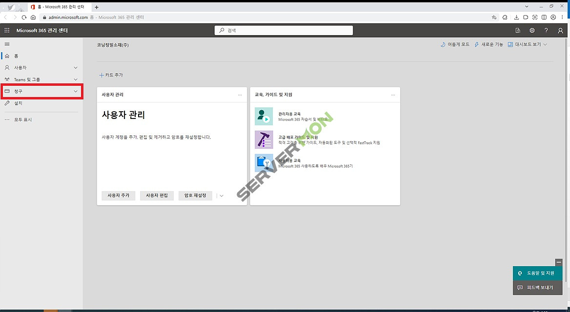
Task: Open more options on 교육, 가이드 및 지원 card
Action: click(x=393, y=95)
